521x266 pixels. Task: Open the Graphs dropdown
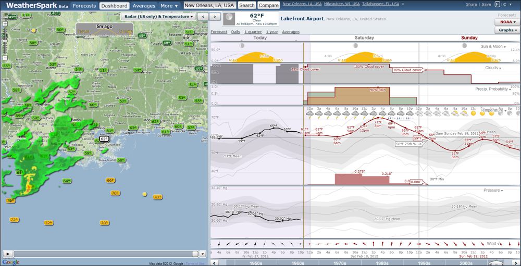click(x=507, y=30)
